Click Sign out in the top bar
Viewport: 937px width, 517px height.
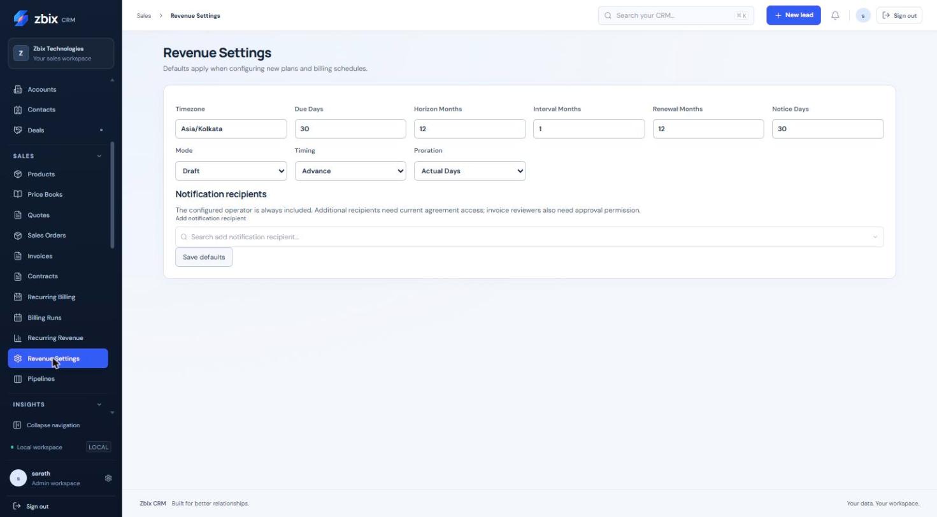899,15
